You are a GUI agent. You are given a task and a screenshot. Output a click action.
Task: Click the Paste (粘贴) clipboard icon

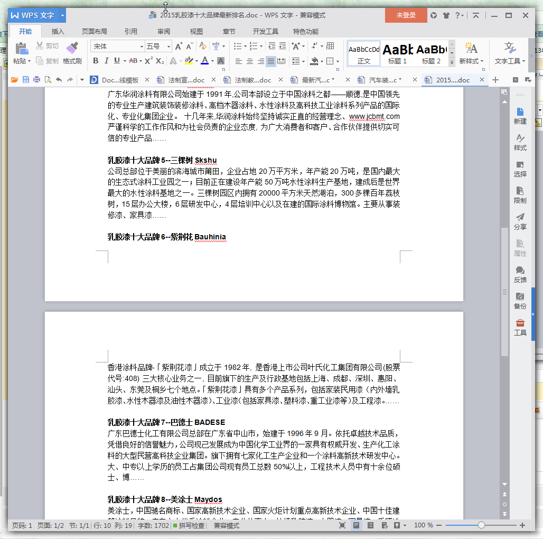[x=22, y=48]
